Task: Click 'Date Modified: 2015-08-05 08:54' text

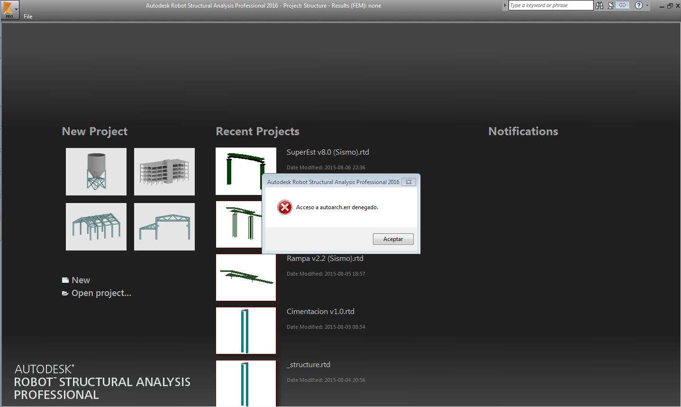Action: click(326, 327)
